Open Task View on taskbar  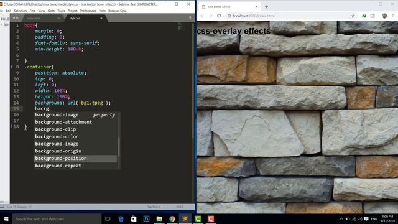tap(108, 218)
